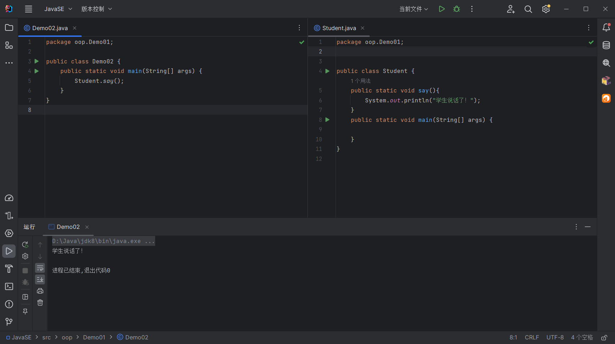Expand the JavaSE project dropdown
This screenshot has height=344, width=615.
(x=58, y=9)
